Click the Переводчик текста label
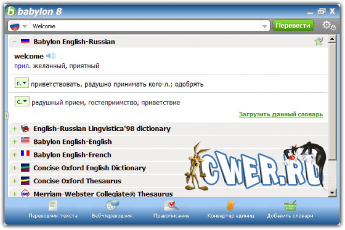The height and width of the screenshot is (230, 345). point(53,216)
